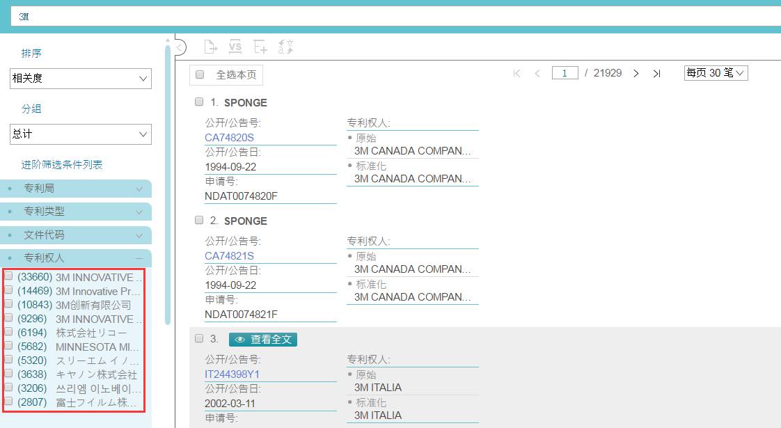781x428 pixels.
Task: Click the export document icon
Action: pyautogui.click(x=211, y=47)
